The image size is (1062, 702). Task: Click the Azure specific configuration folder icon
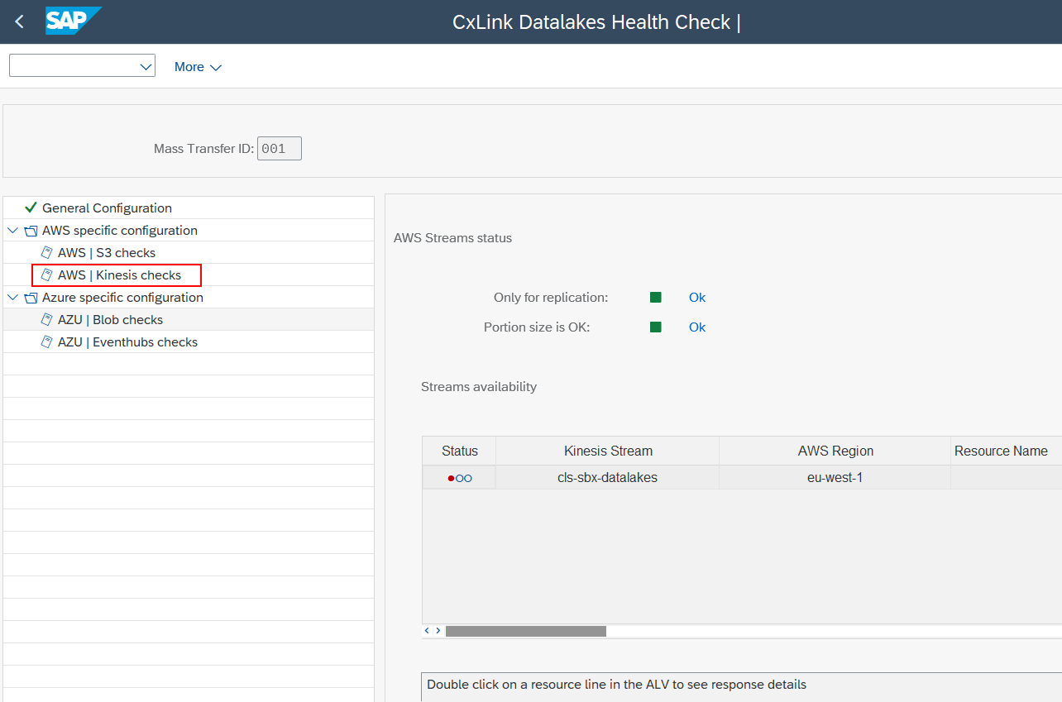tap(31, 298)
